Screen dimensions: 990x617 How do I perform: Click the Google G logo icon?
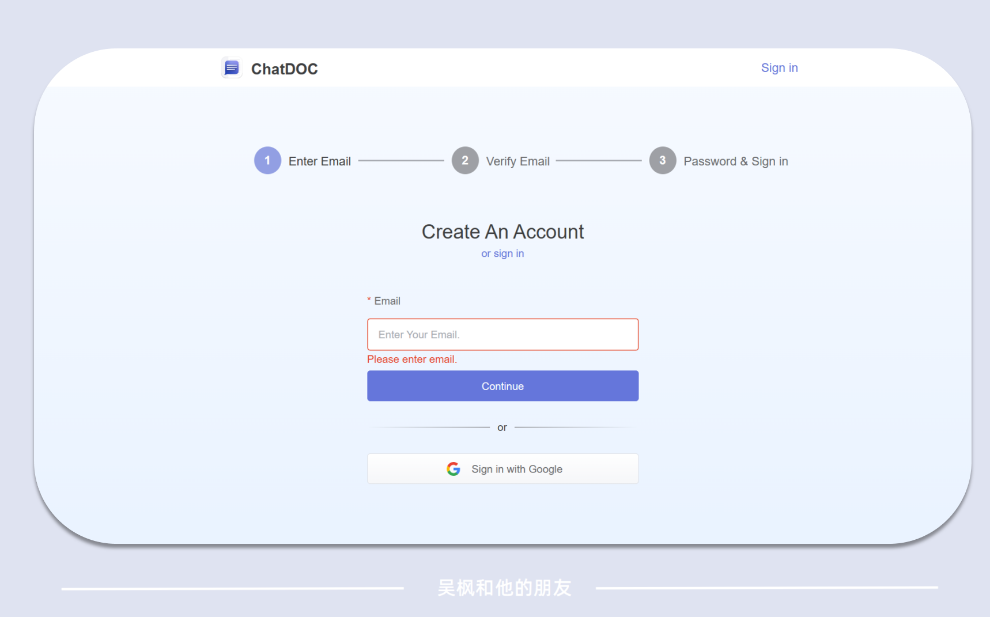pos(454,469)
